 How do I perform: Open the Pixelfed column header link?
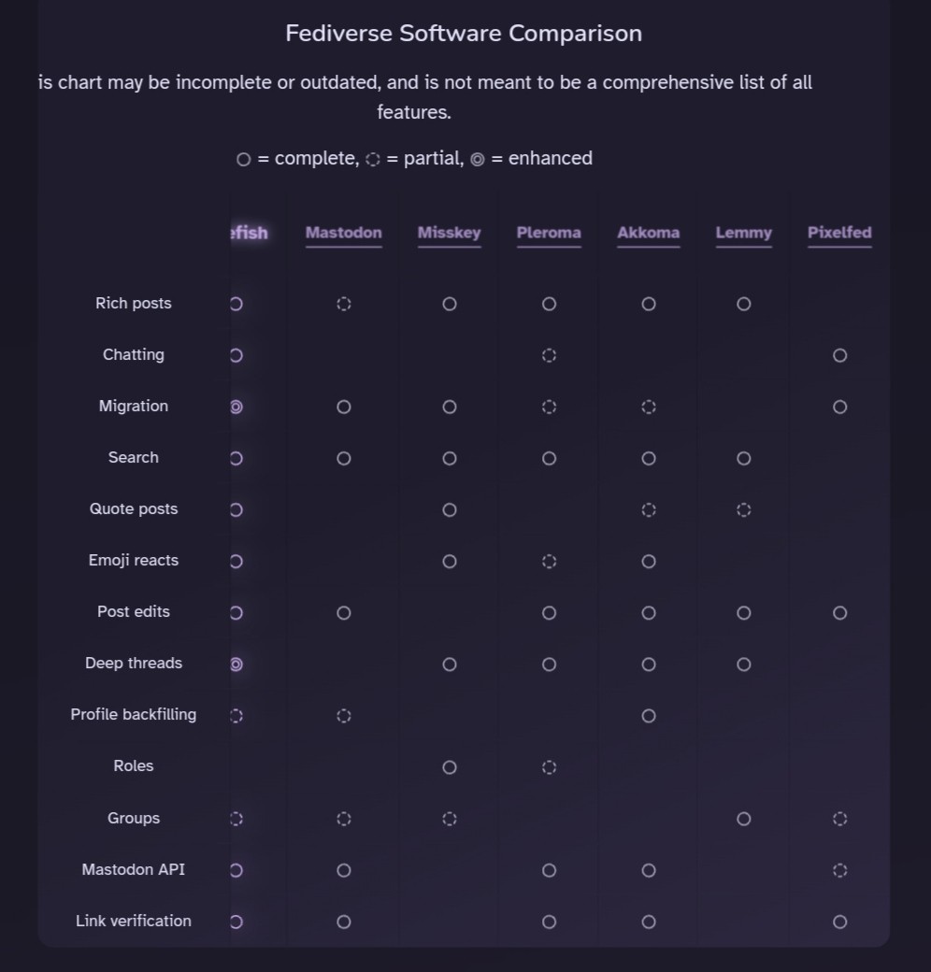coord(840,233)
